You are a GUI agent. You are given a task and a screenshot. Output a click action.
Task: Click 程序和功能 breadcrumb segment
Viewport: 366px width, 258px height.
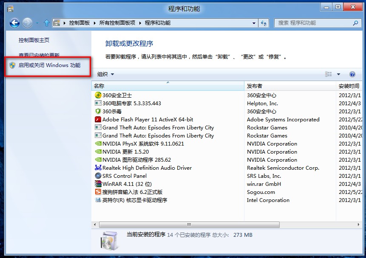click(158, 23)
